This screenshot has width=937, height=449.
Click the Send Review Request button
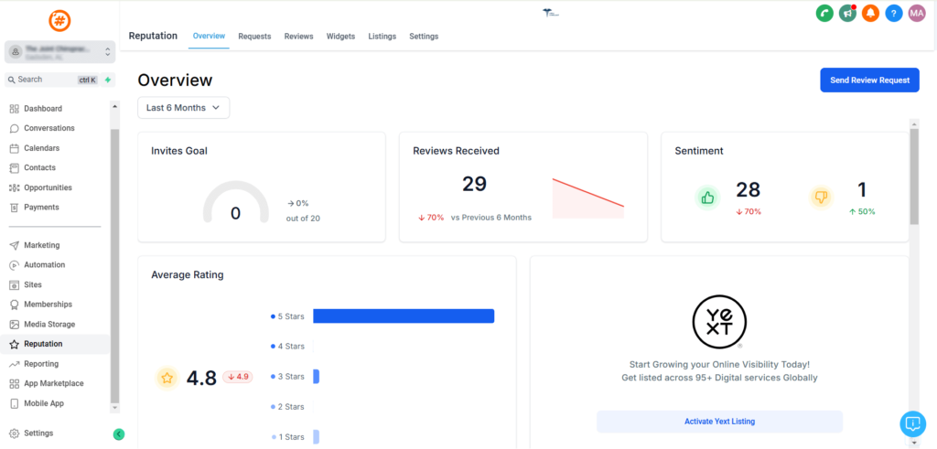click(x=868, y=80)
